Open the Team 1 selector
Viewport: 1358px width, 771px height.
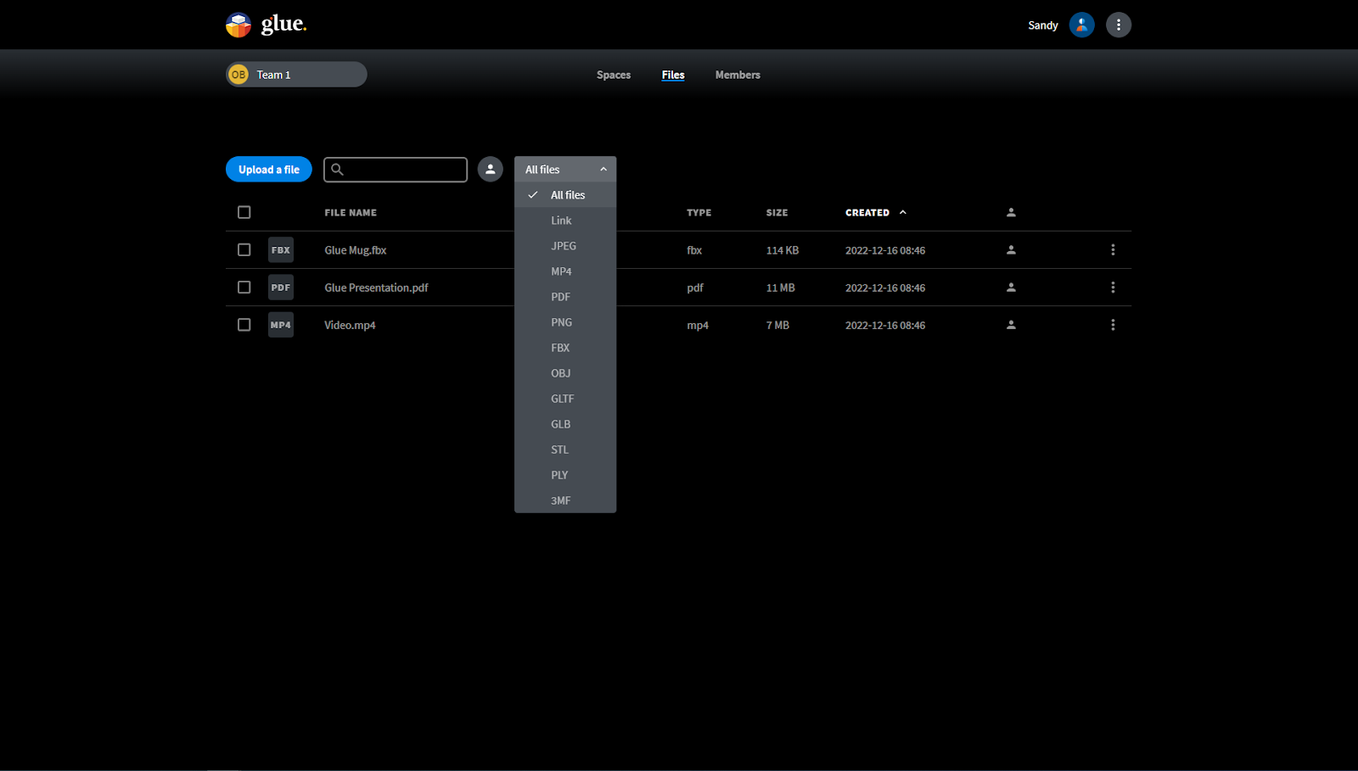pos(296,75)
